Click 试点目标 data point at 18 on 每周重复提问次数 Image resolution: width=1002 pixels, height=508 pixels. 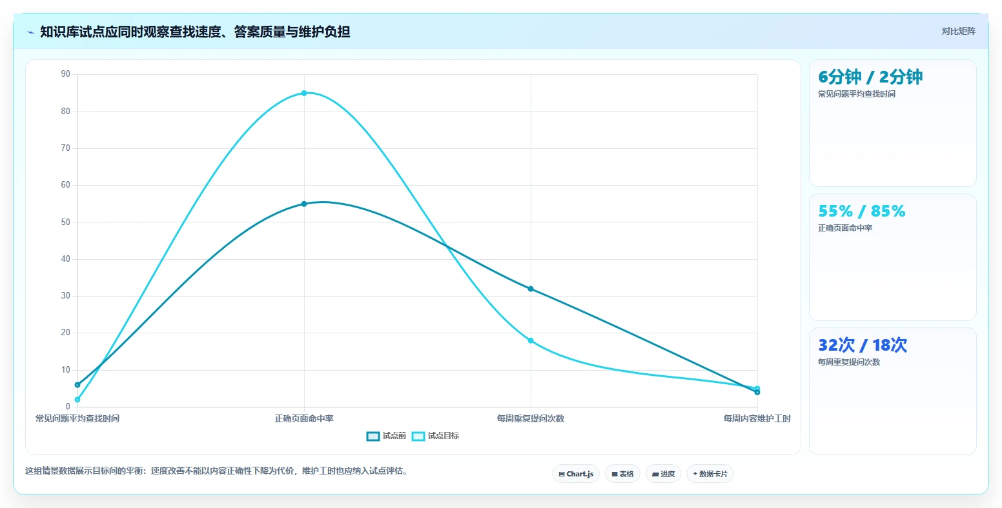(531, 340)
